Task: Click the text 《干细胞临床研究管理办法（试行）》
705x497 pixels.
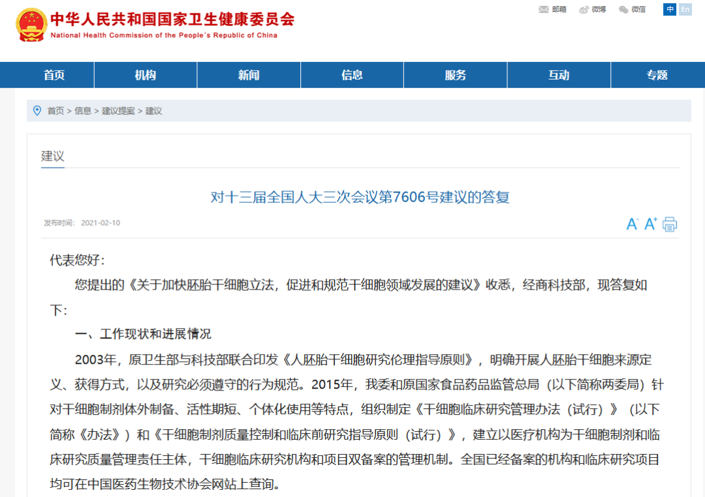Action: (x=516, y=410)
